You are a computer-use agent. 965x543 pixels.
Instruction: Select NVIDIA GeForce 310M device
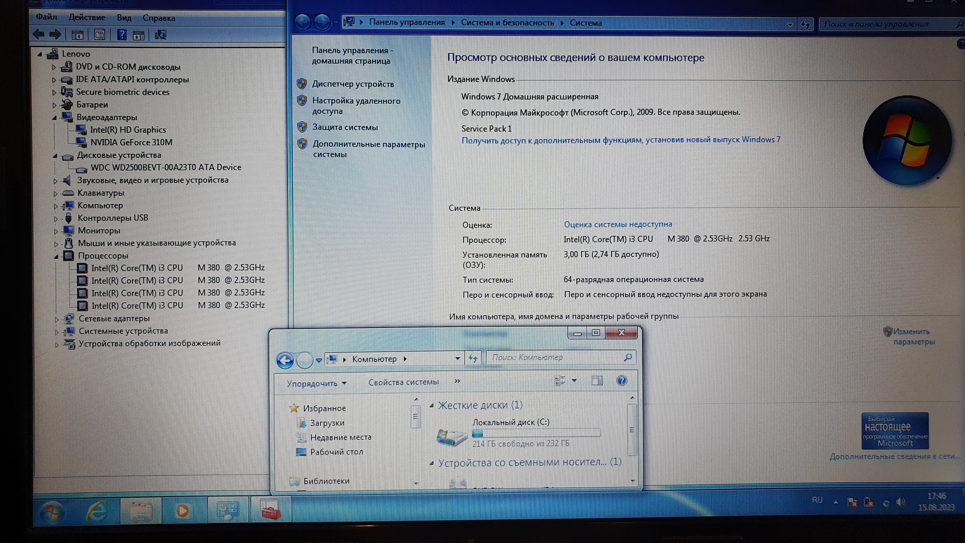(x=131, y=142)
